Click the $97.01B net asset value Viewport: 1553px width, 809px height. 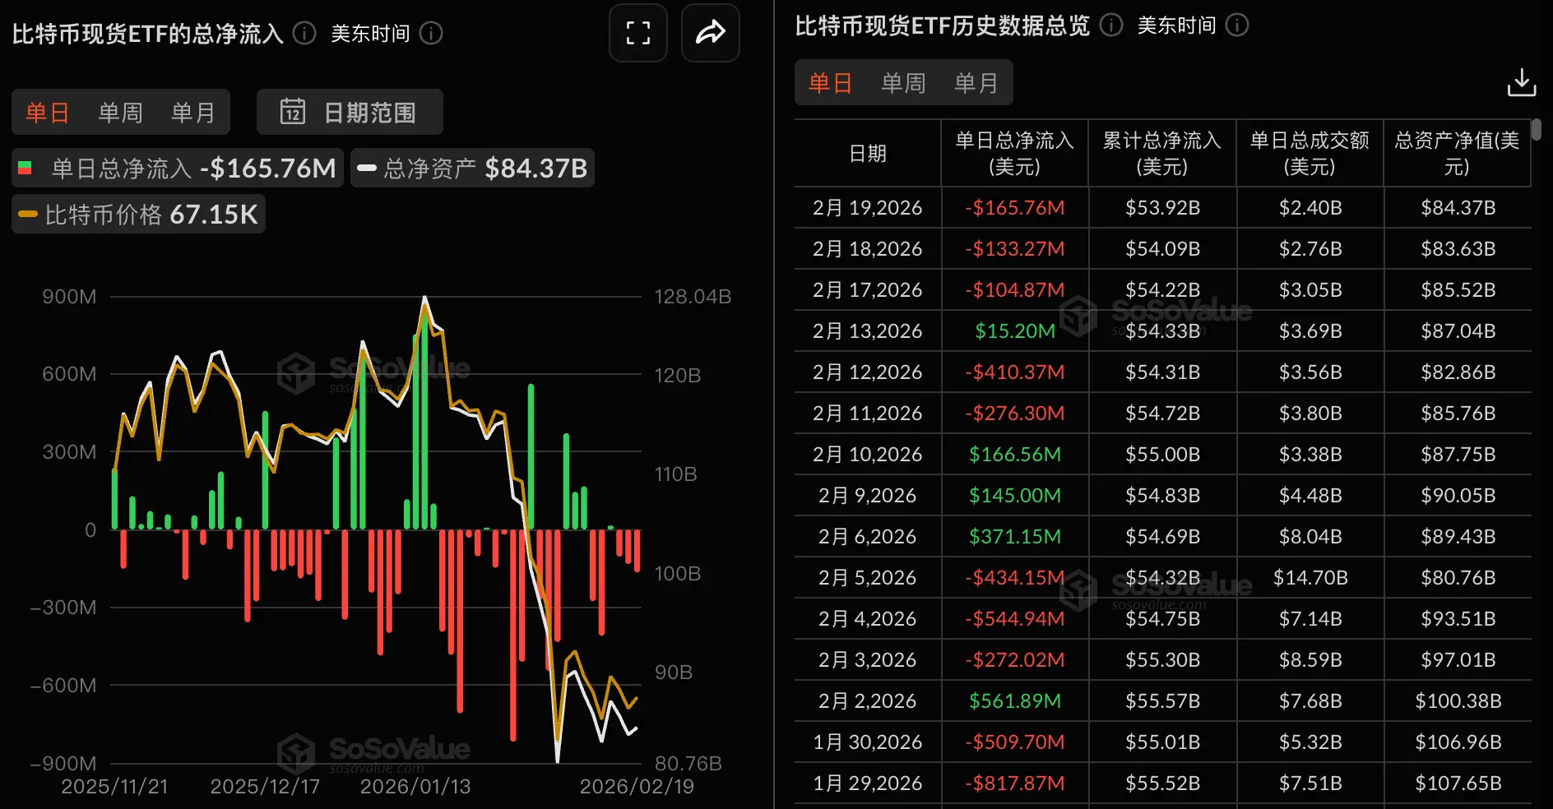1458,659
